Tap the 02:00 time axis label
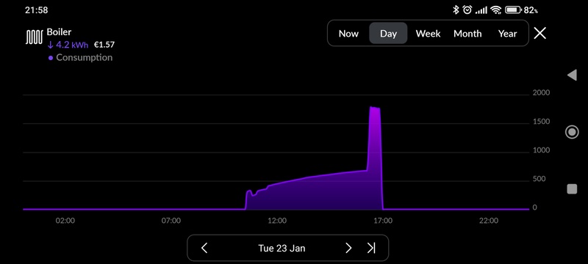 [x=65, y=221]
